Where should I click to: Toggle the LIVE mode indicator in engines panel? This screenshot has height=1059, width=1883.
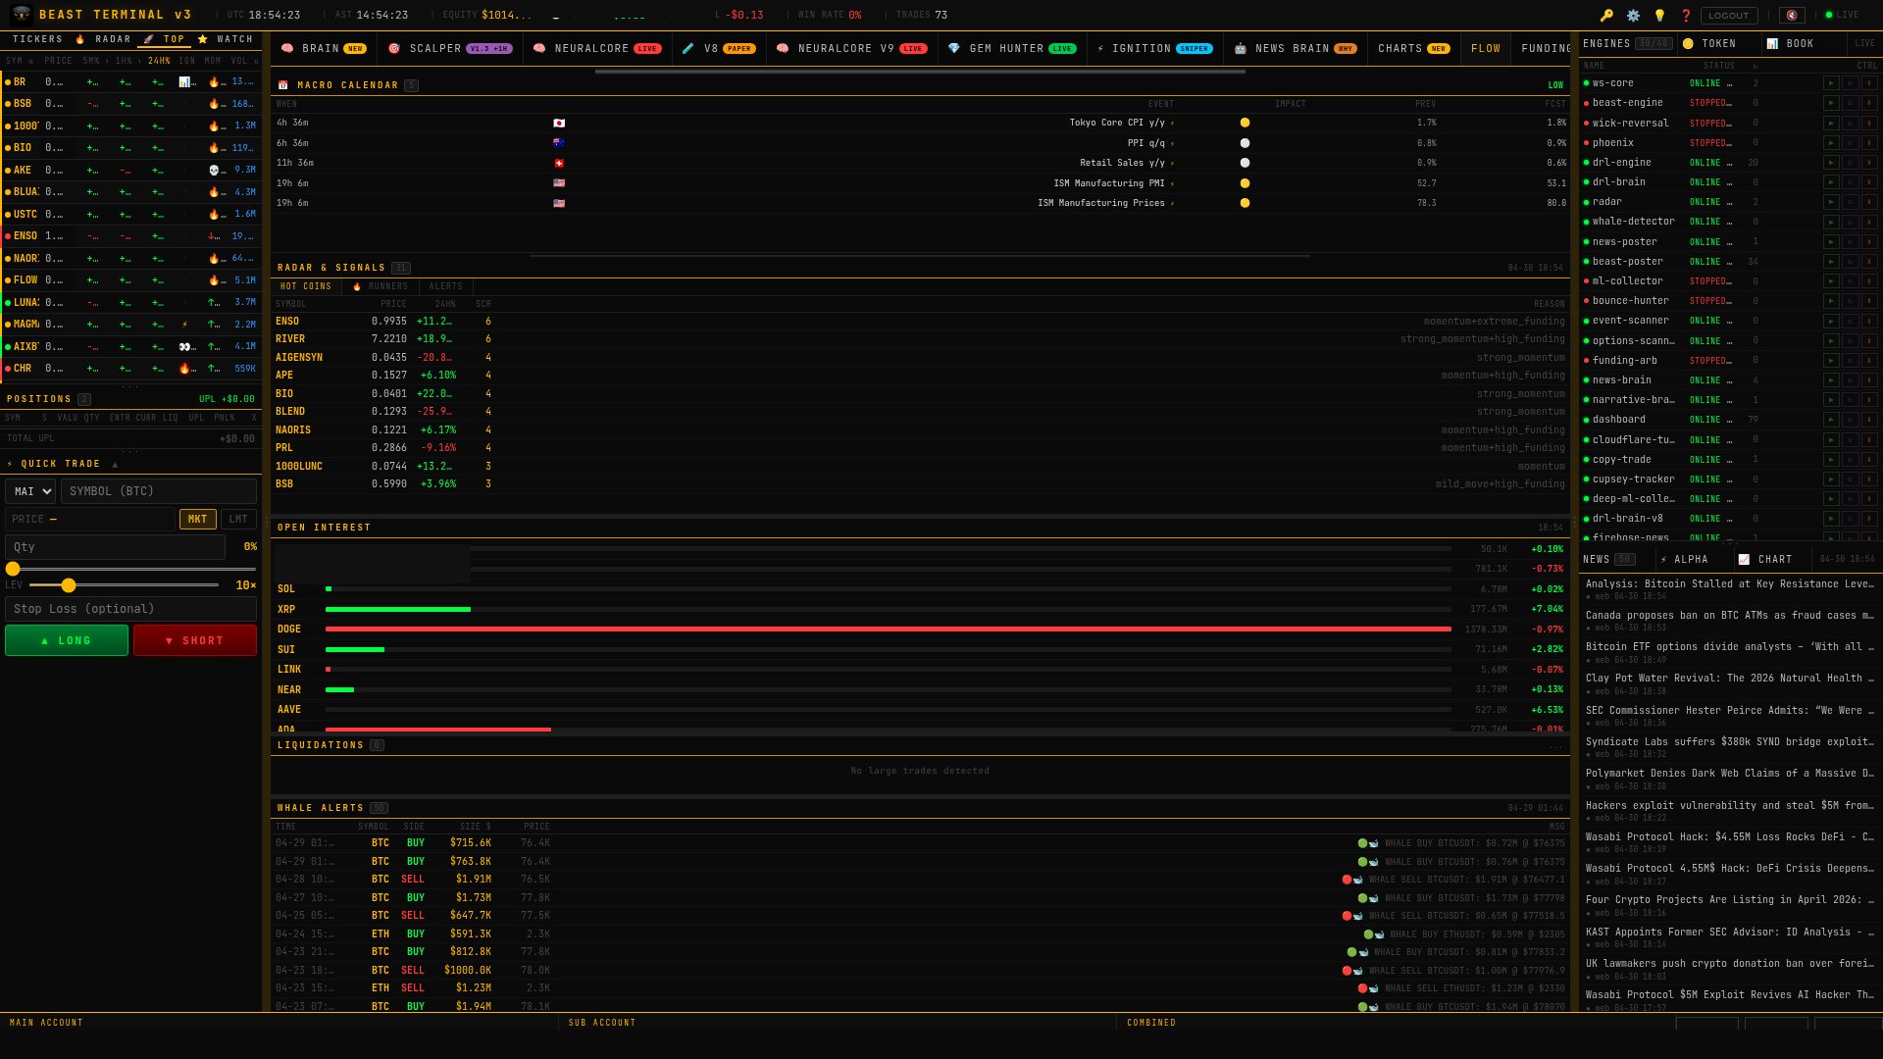point(1864,43)
